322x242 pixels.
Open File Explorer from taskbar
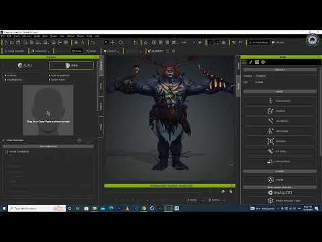pos(95,208)
